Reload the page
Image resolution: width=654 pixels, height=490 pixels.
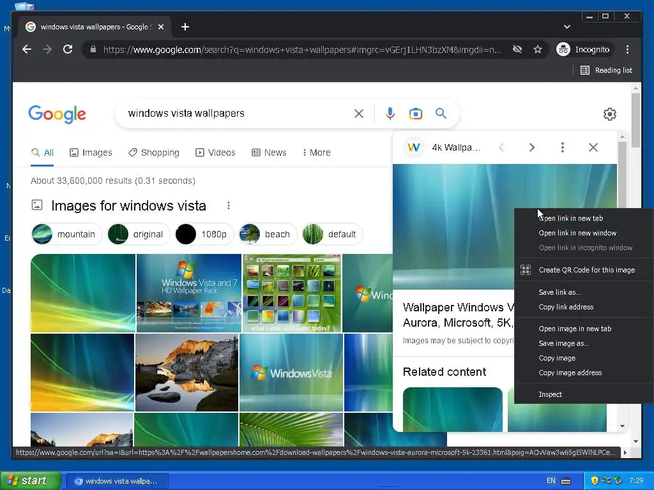coord(68,50)
